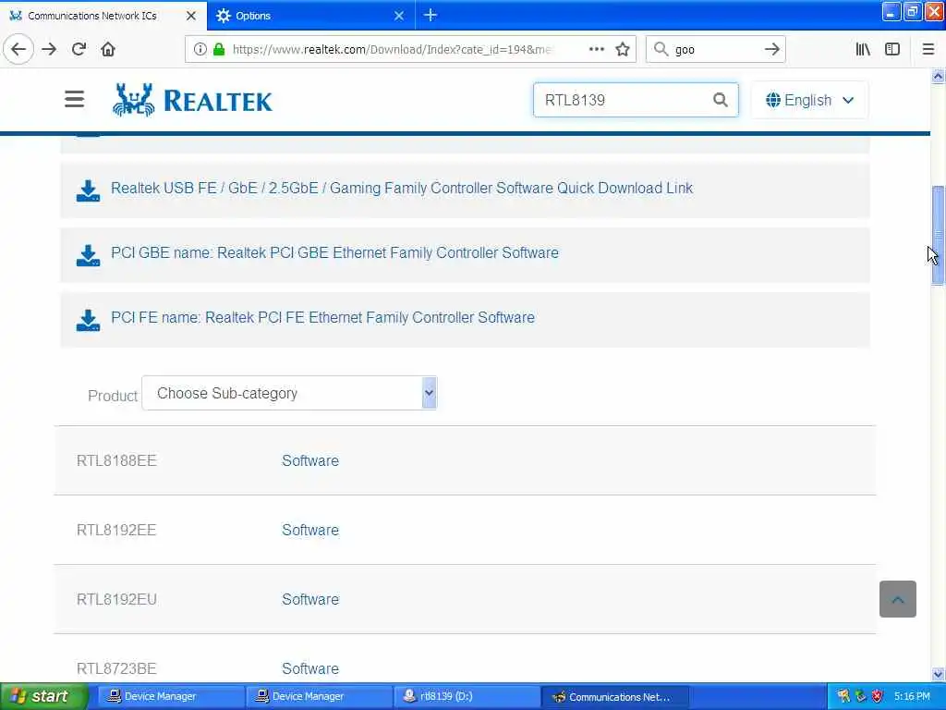Go to Realtek homepage via logo
Image resolution: width=946 pixels, height=710 pixels.
192,100
